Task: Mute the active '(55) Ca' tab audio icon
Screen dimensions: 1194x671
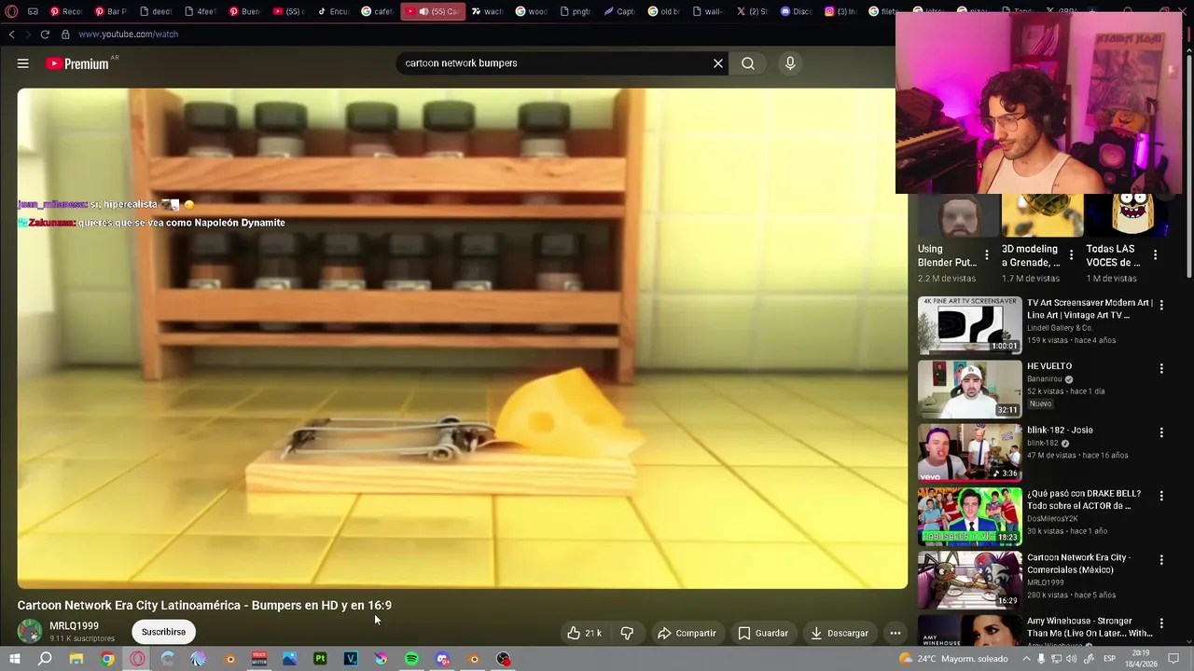Action: pos(423,11)
